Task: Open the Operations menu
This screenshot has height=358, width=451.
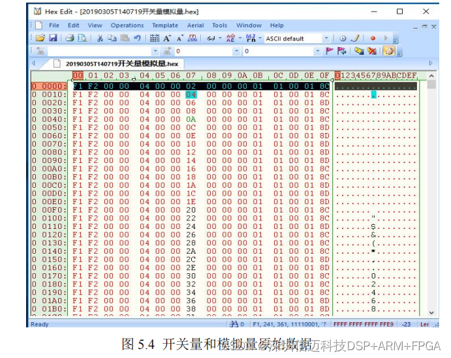Action: tap(127, 25)
